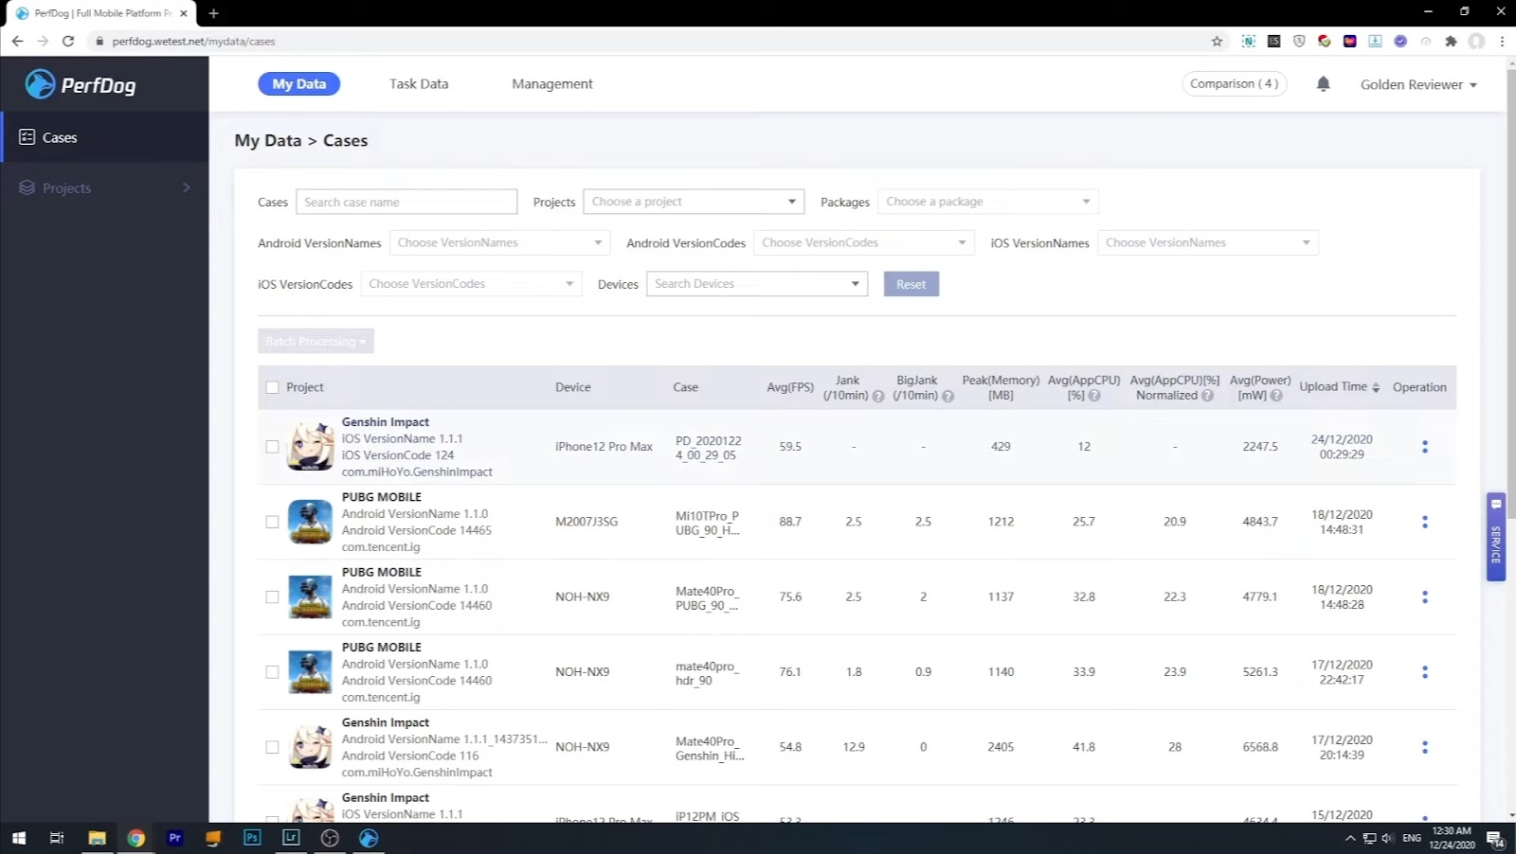Open Photoshop from taskbar

tap(252, 838)
